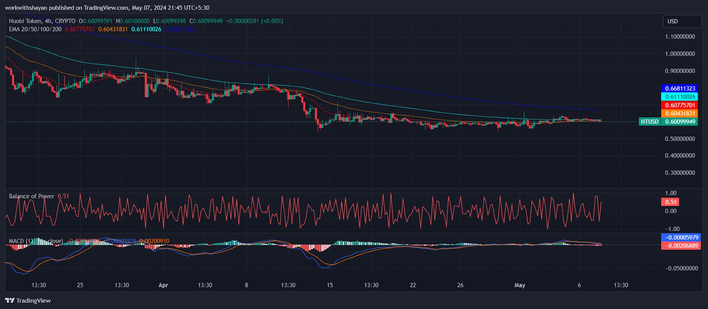Click the -0.05000000 MACD axis tick
This screenshot has width=708, height=309.
681,268
